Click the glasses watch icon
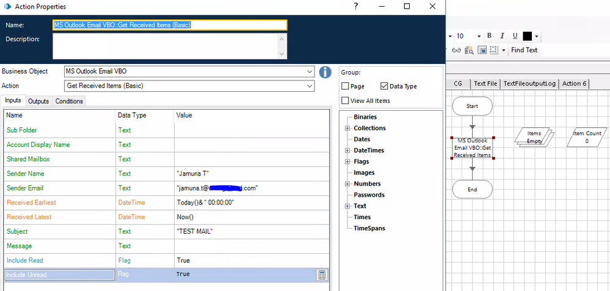This screenshot has height=291, width=610. click(456, 50)
